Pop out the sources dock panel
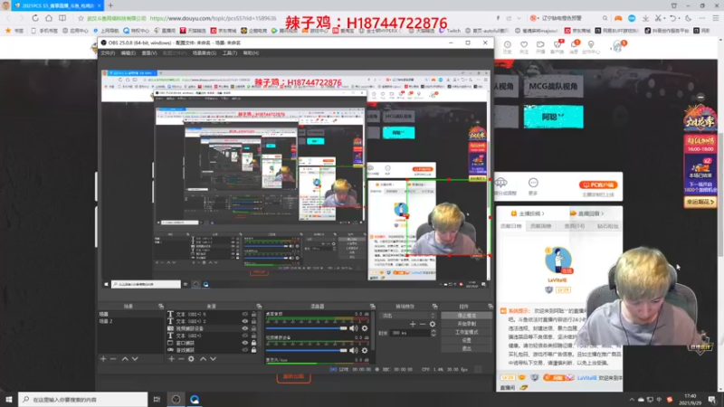Viewport: 724px width, 407px height. [259, 306]
